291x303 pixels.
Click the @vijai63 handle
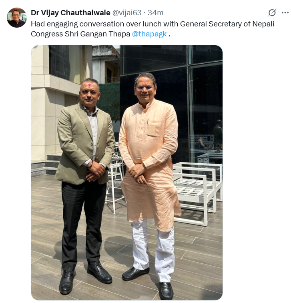(x=127, y=13)
